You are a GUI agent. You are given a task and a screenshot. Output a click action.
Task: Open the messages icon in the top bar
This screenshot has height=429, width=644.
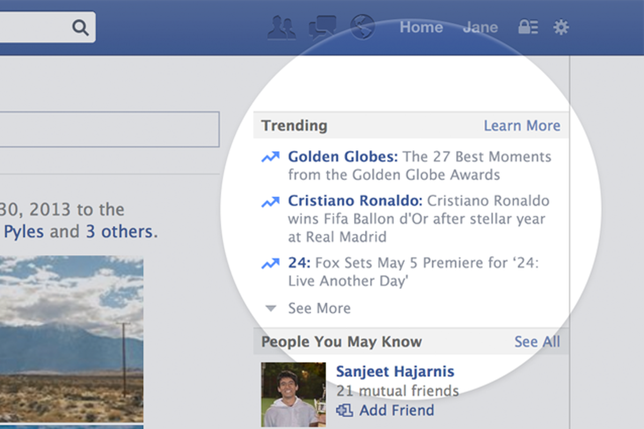click(x=322, y=27)
